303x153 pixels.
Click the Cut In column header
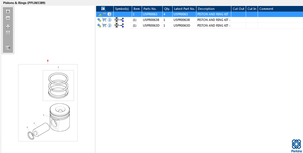click(252, 9)
